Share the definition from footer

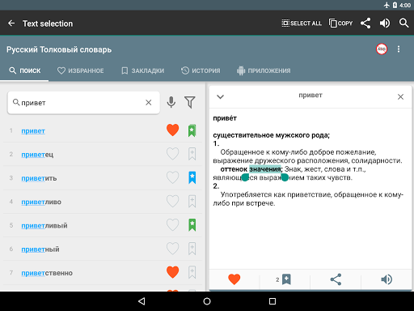(336, 279)
